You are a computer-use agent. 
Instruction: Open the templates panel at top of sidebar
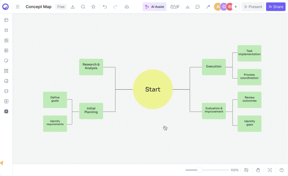pyautogui.click(x=6, y=20)
